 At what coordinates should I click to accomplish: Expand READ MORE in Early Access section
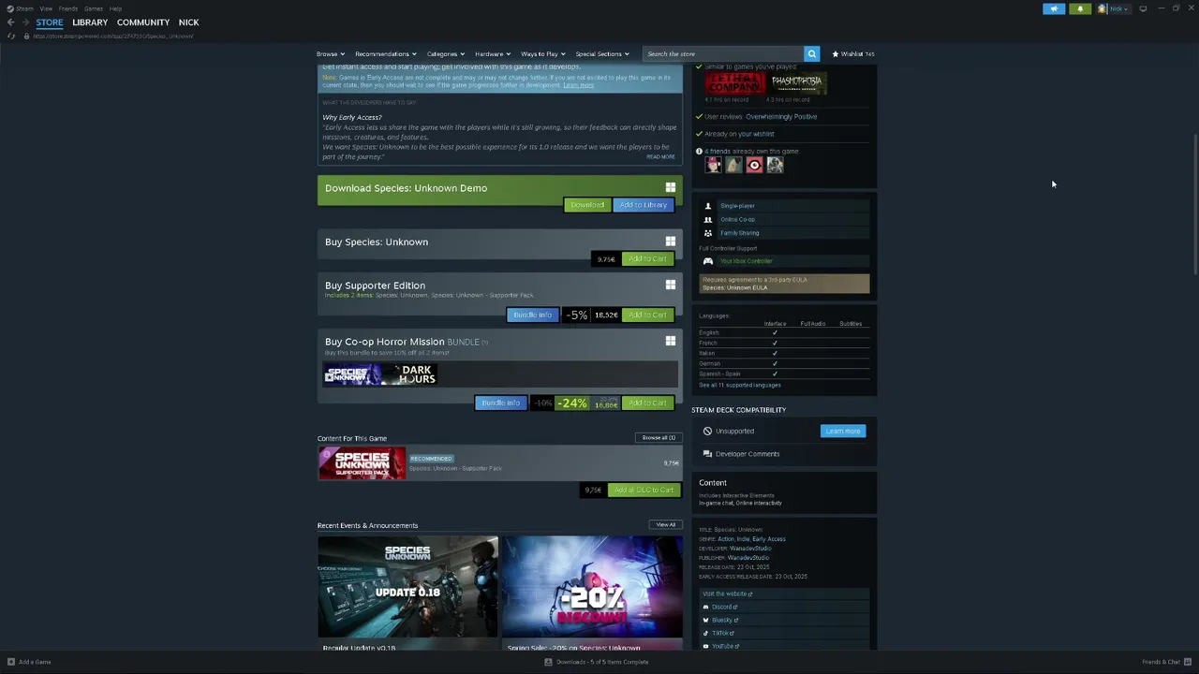[x=660, y=156]
